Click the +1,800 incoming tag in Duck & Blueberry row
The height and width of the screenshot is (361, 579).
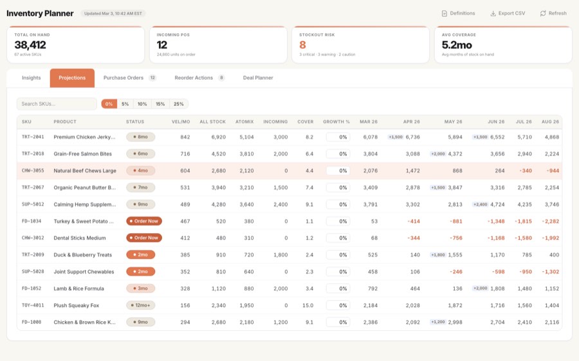tap(438, 255)
